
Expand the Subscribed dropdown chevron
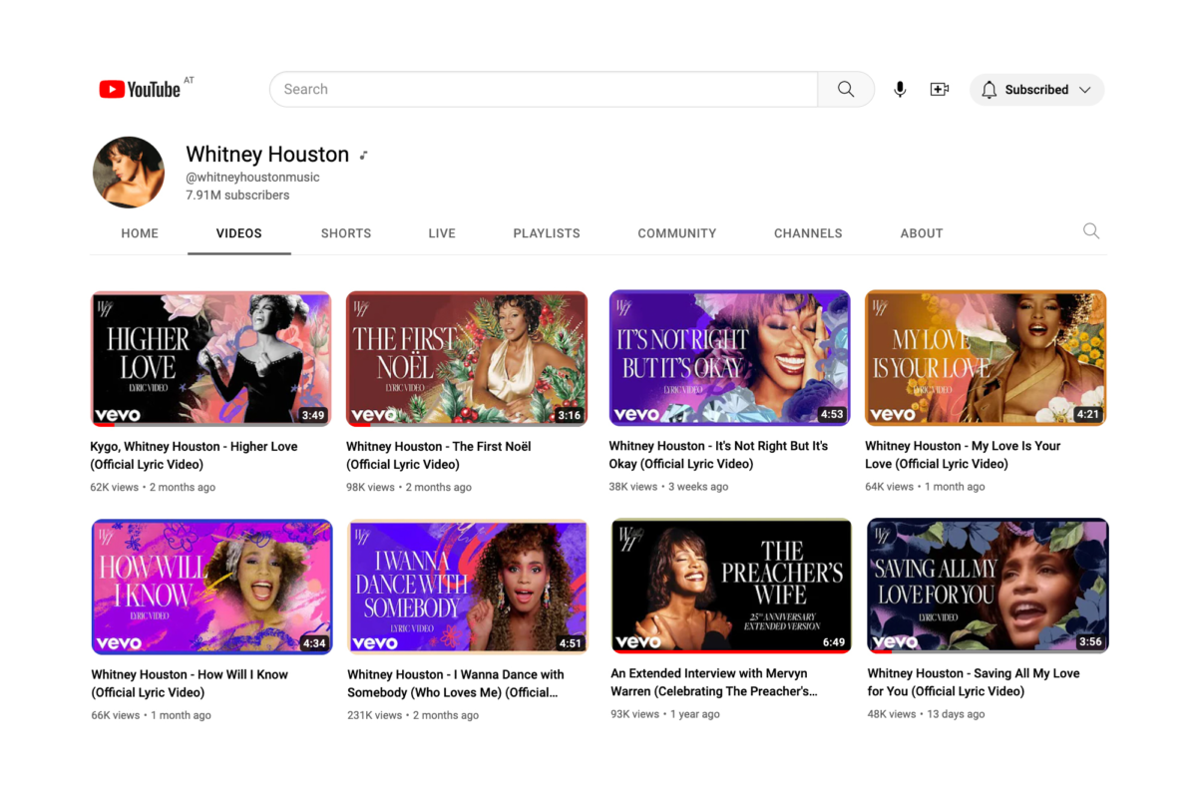coord(1084,90)
